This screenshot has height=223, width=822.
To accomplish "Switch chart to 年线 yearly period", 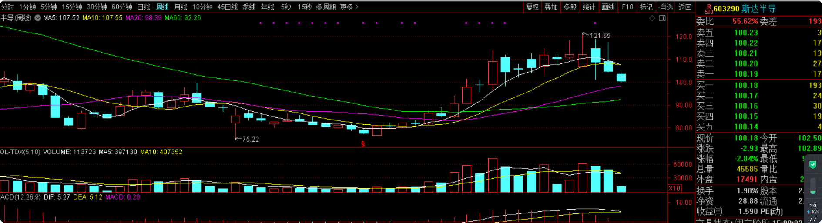I will (x=268, y=7).
